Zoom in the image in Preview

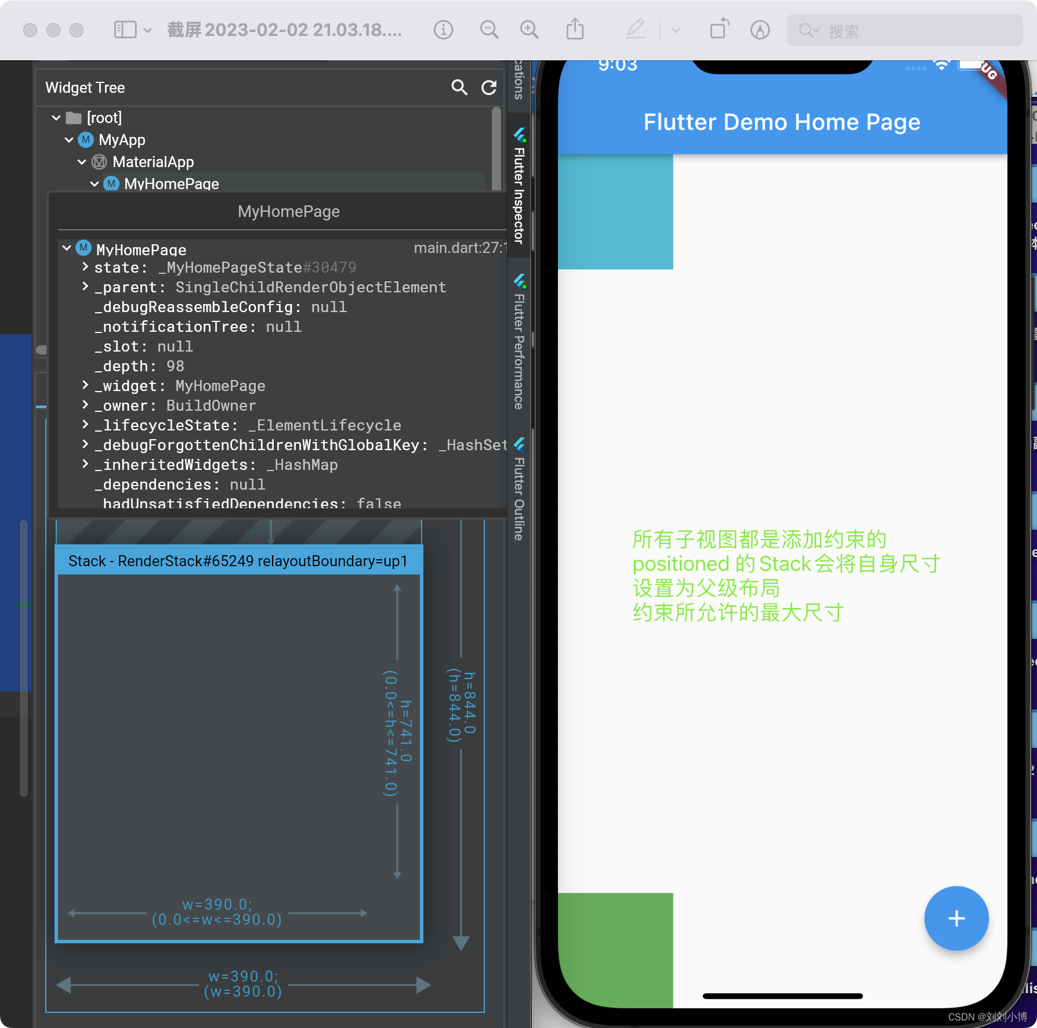tap(529, 30)
